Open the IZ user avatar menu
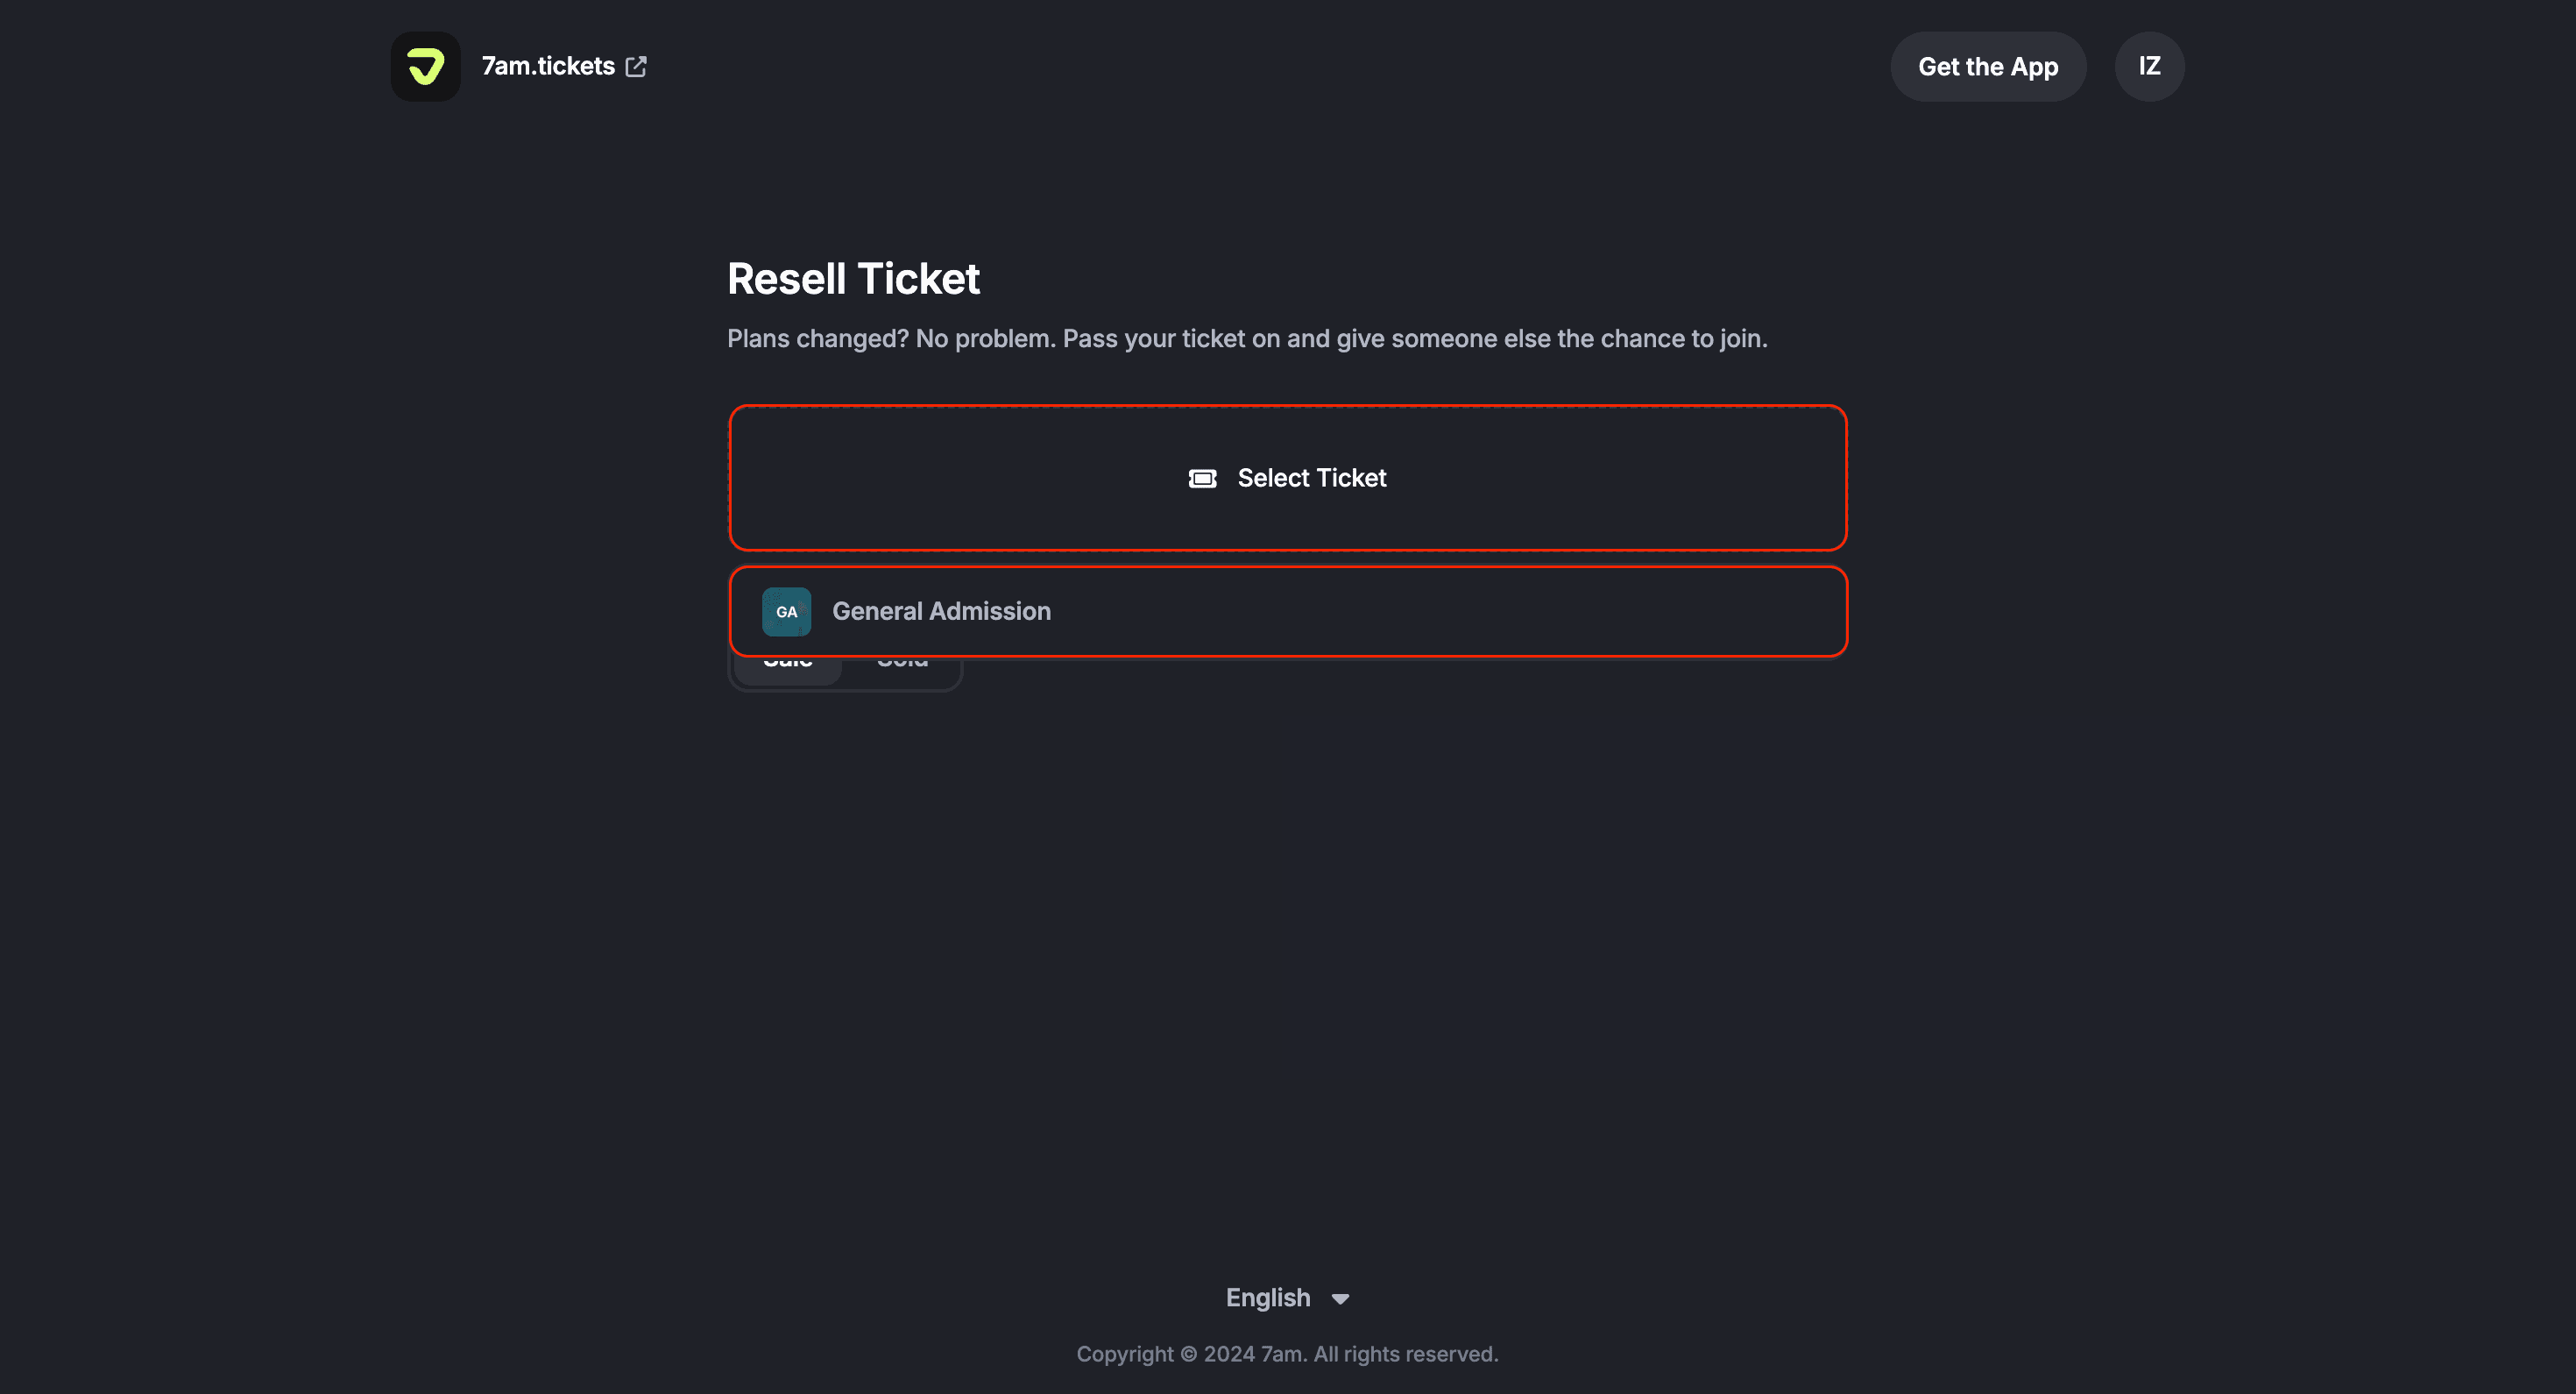The image size is (2576, 1394). 2149,66
